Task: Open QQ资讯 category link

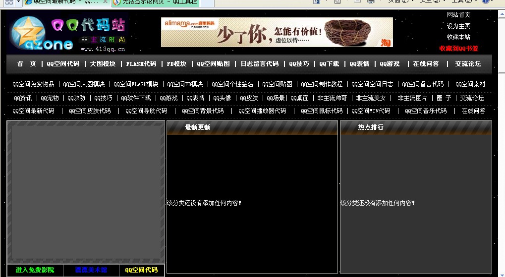Action: 23,98
